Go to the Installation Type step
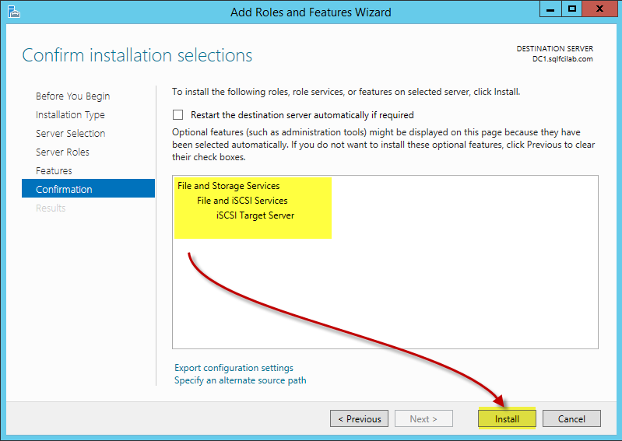The width and height of the screenshot is (622, 441). [x=70, y=115]
